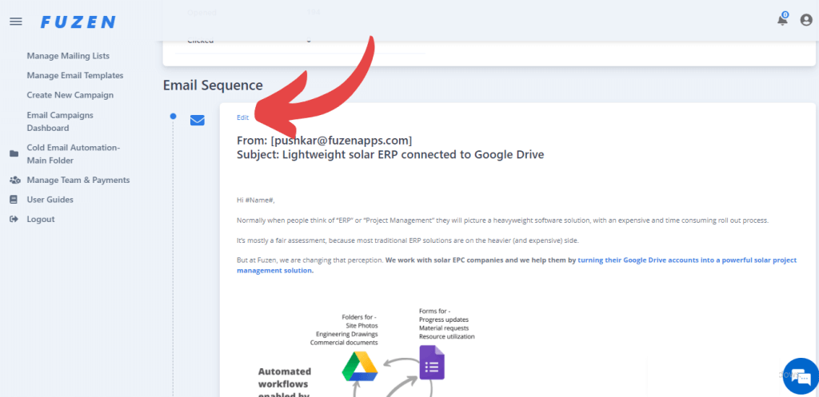Click the logout arrow icon
The height and width of the screenshot is (397, 819).
(14, 219)
